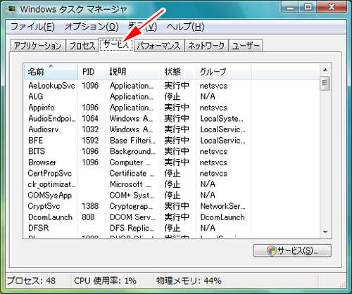The height and width of the screenshot is (294, 352).
Task: Select the CertPropSvc service row
Action: pos(137,173)
